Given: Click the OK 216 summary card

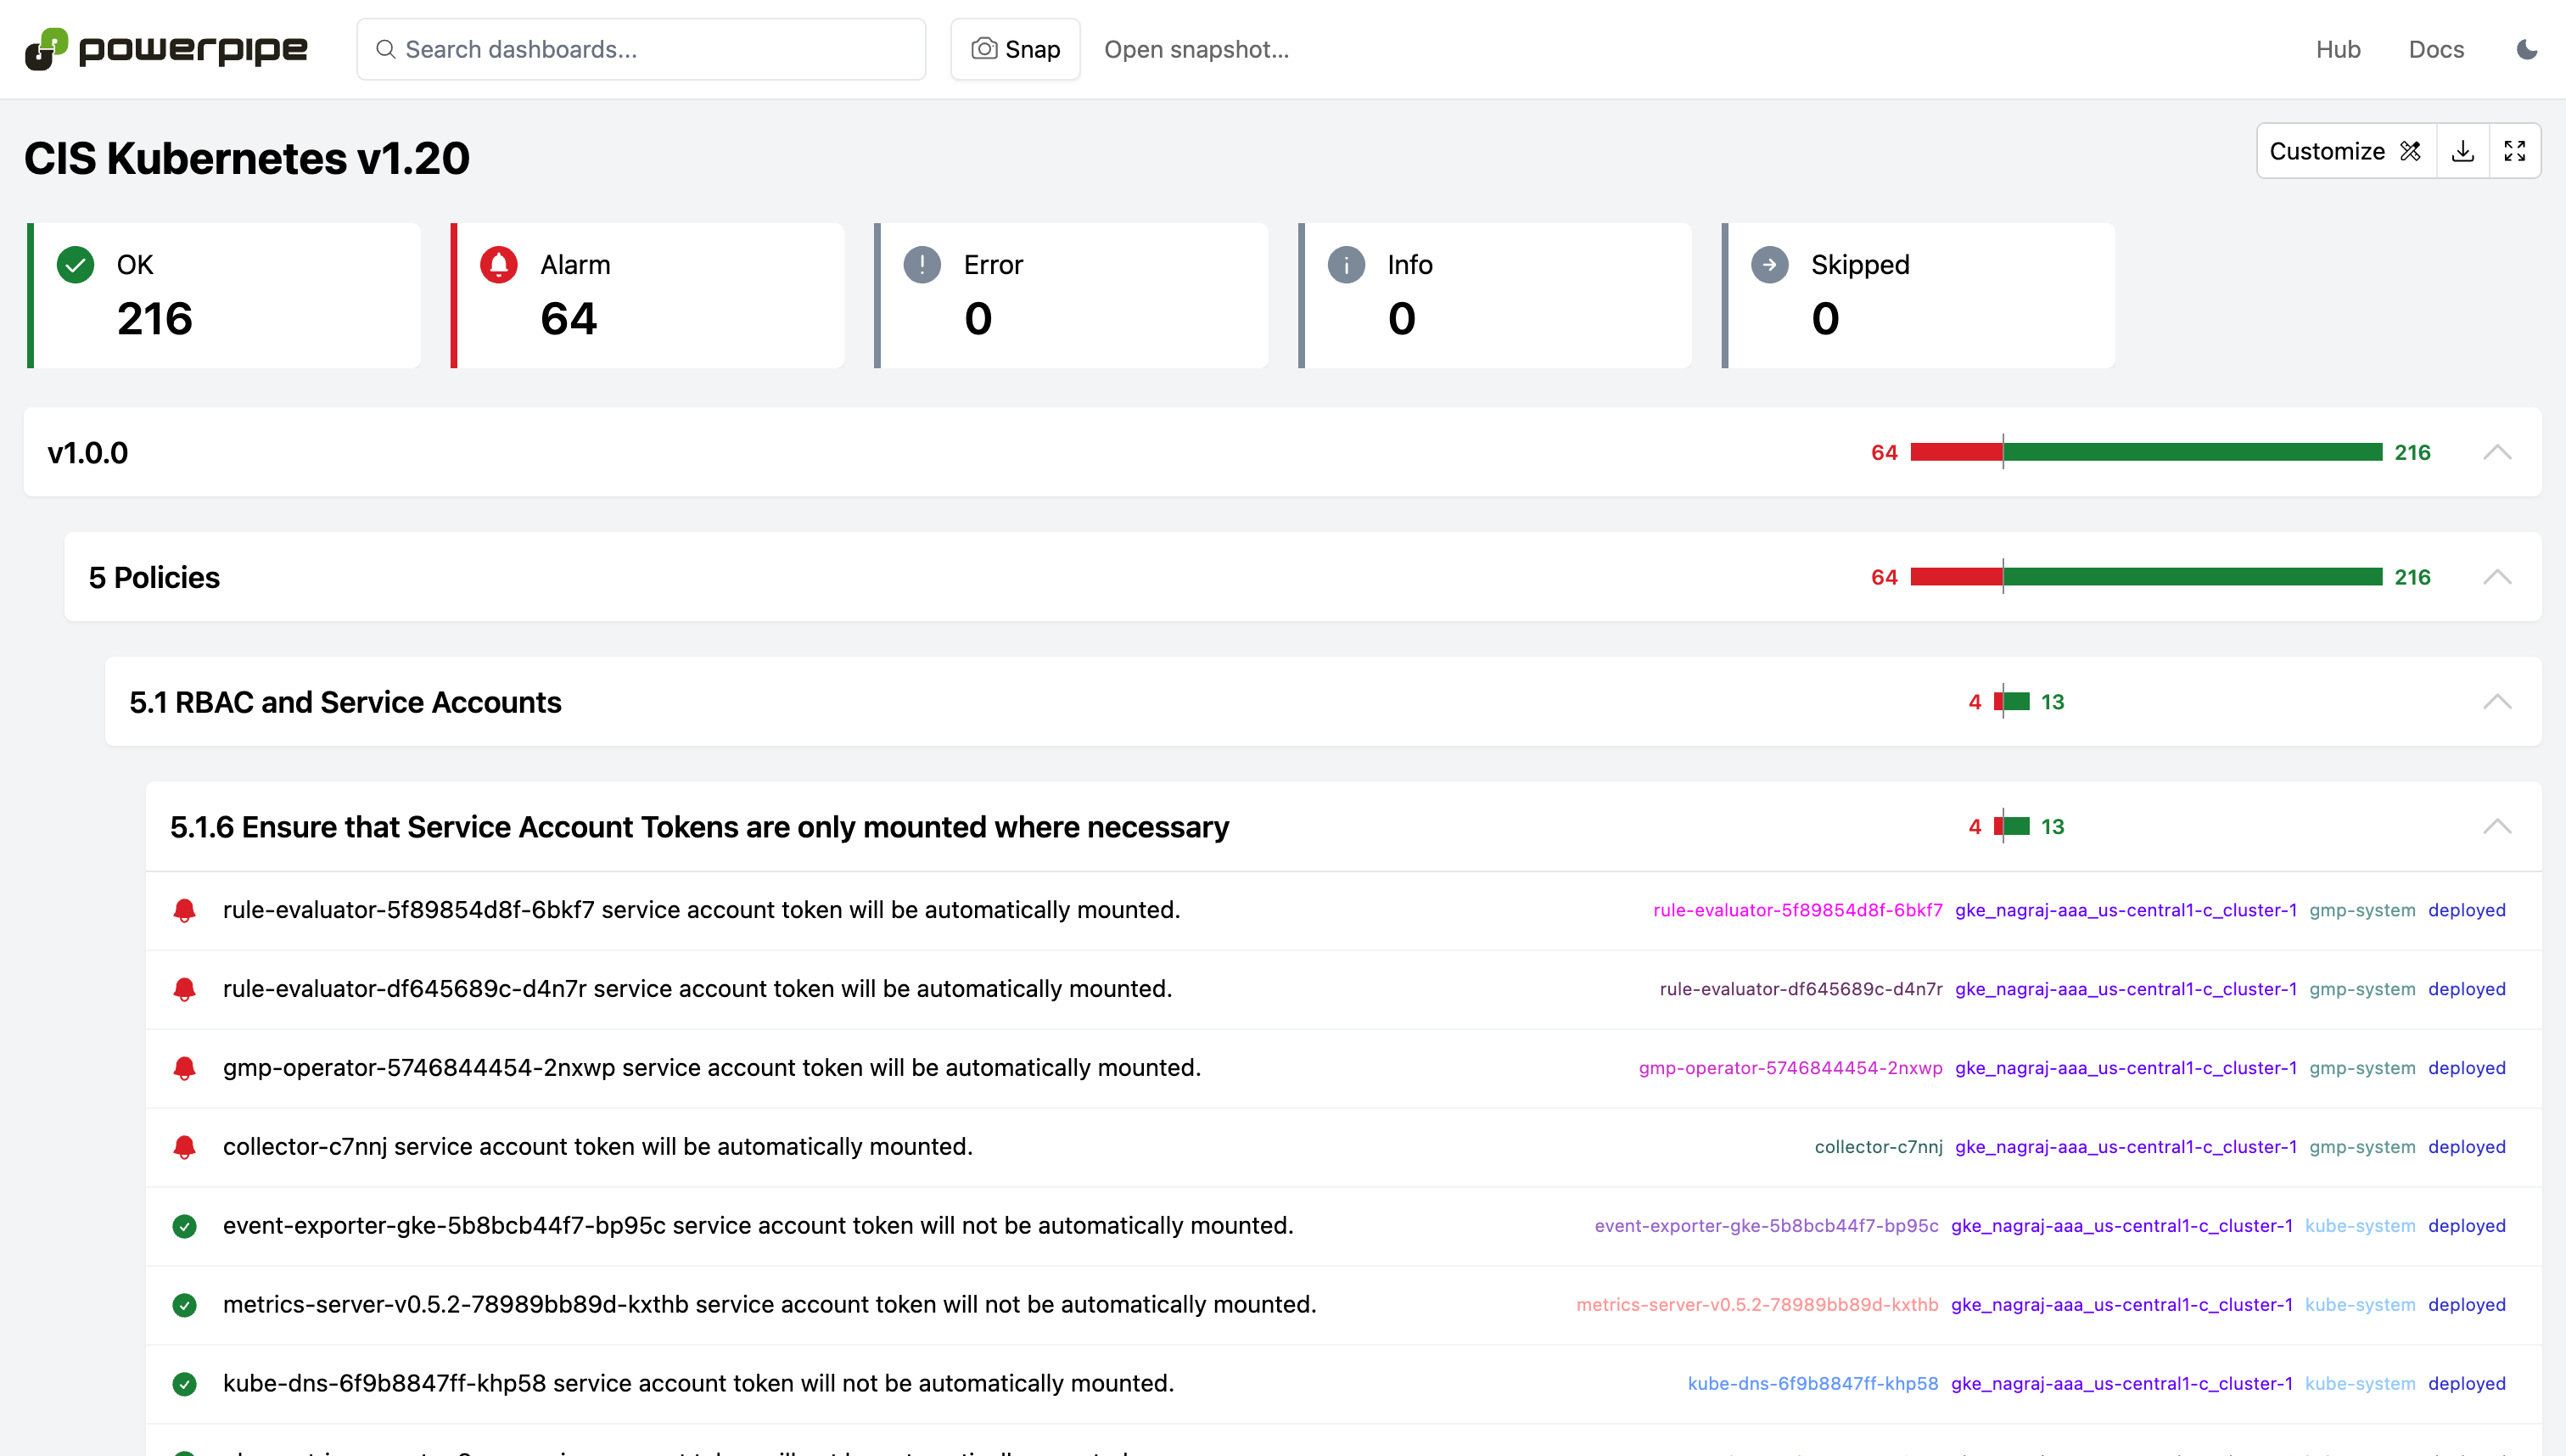Looking at the screenshot, I should [224, 295].
